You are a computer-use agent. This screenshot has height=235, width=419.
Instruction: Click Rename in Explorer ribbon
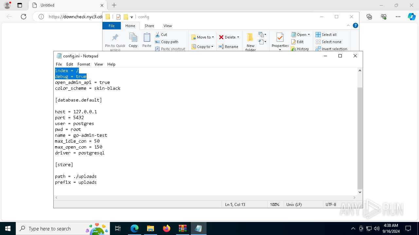click(x=228, y=47)
